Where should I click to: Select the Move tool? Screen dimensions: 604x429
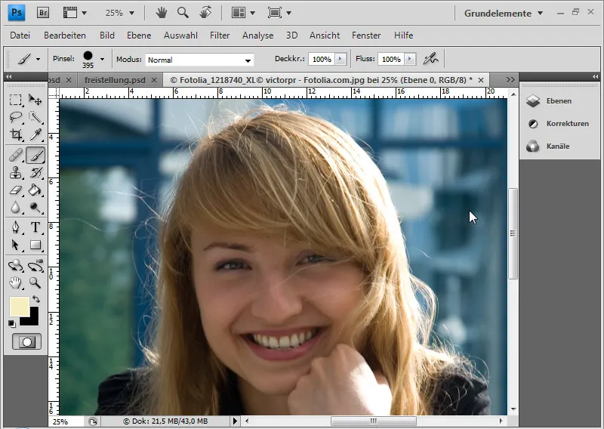[35, 100]
